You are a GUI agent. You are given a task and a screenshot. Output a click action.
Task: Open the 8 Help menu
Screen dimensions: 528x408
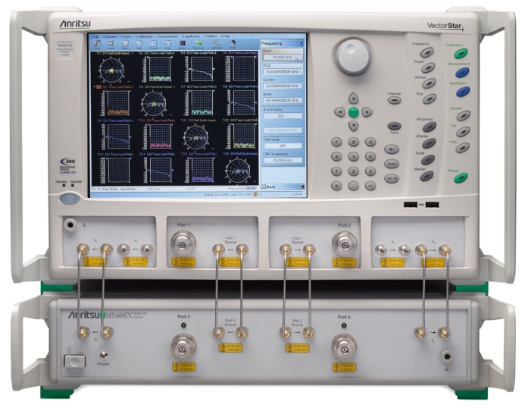pyautogui.click(x=225, y=36)
